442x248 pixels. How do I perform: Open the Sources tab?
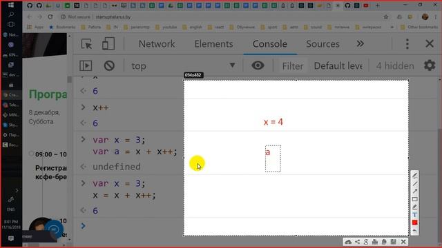(323, 44)
